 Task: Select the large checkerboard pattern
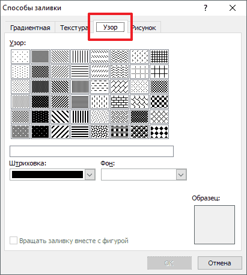pos(159,102)
